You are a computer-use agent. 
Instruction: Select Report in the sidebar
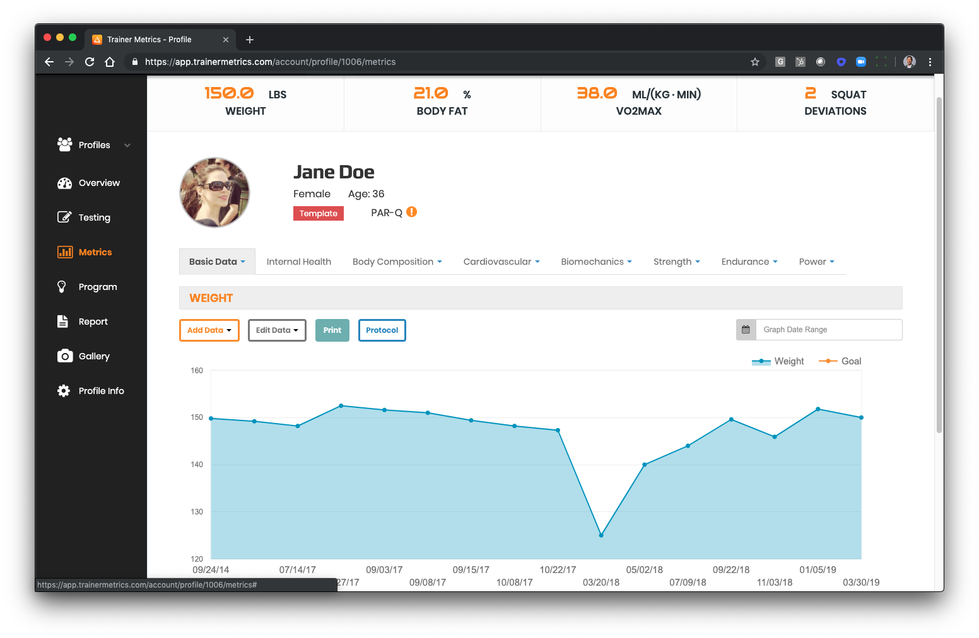point(93,322)
